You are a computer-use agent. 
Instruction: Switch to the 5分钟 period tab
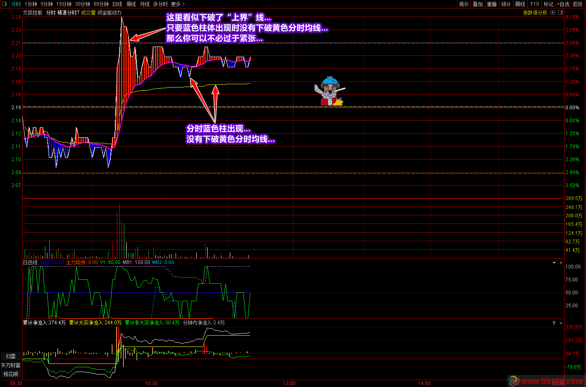coord(47,4)
